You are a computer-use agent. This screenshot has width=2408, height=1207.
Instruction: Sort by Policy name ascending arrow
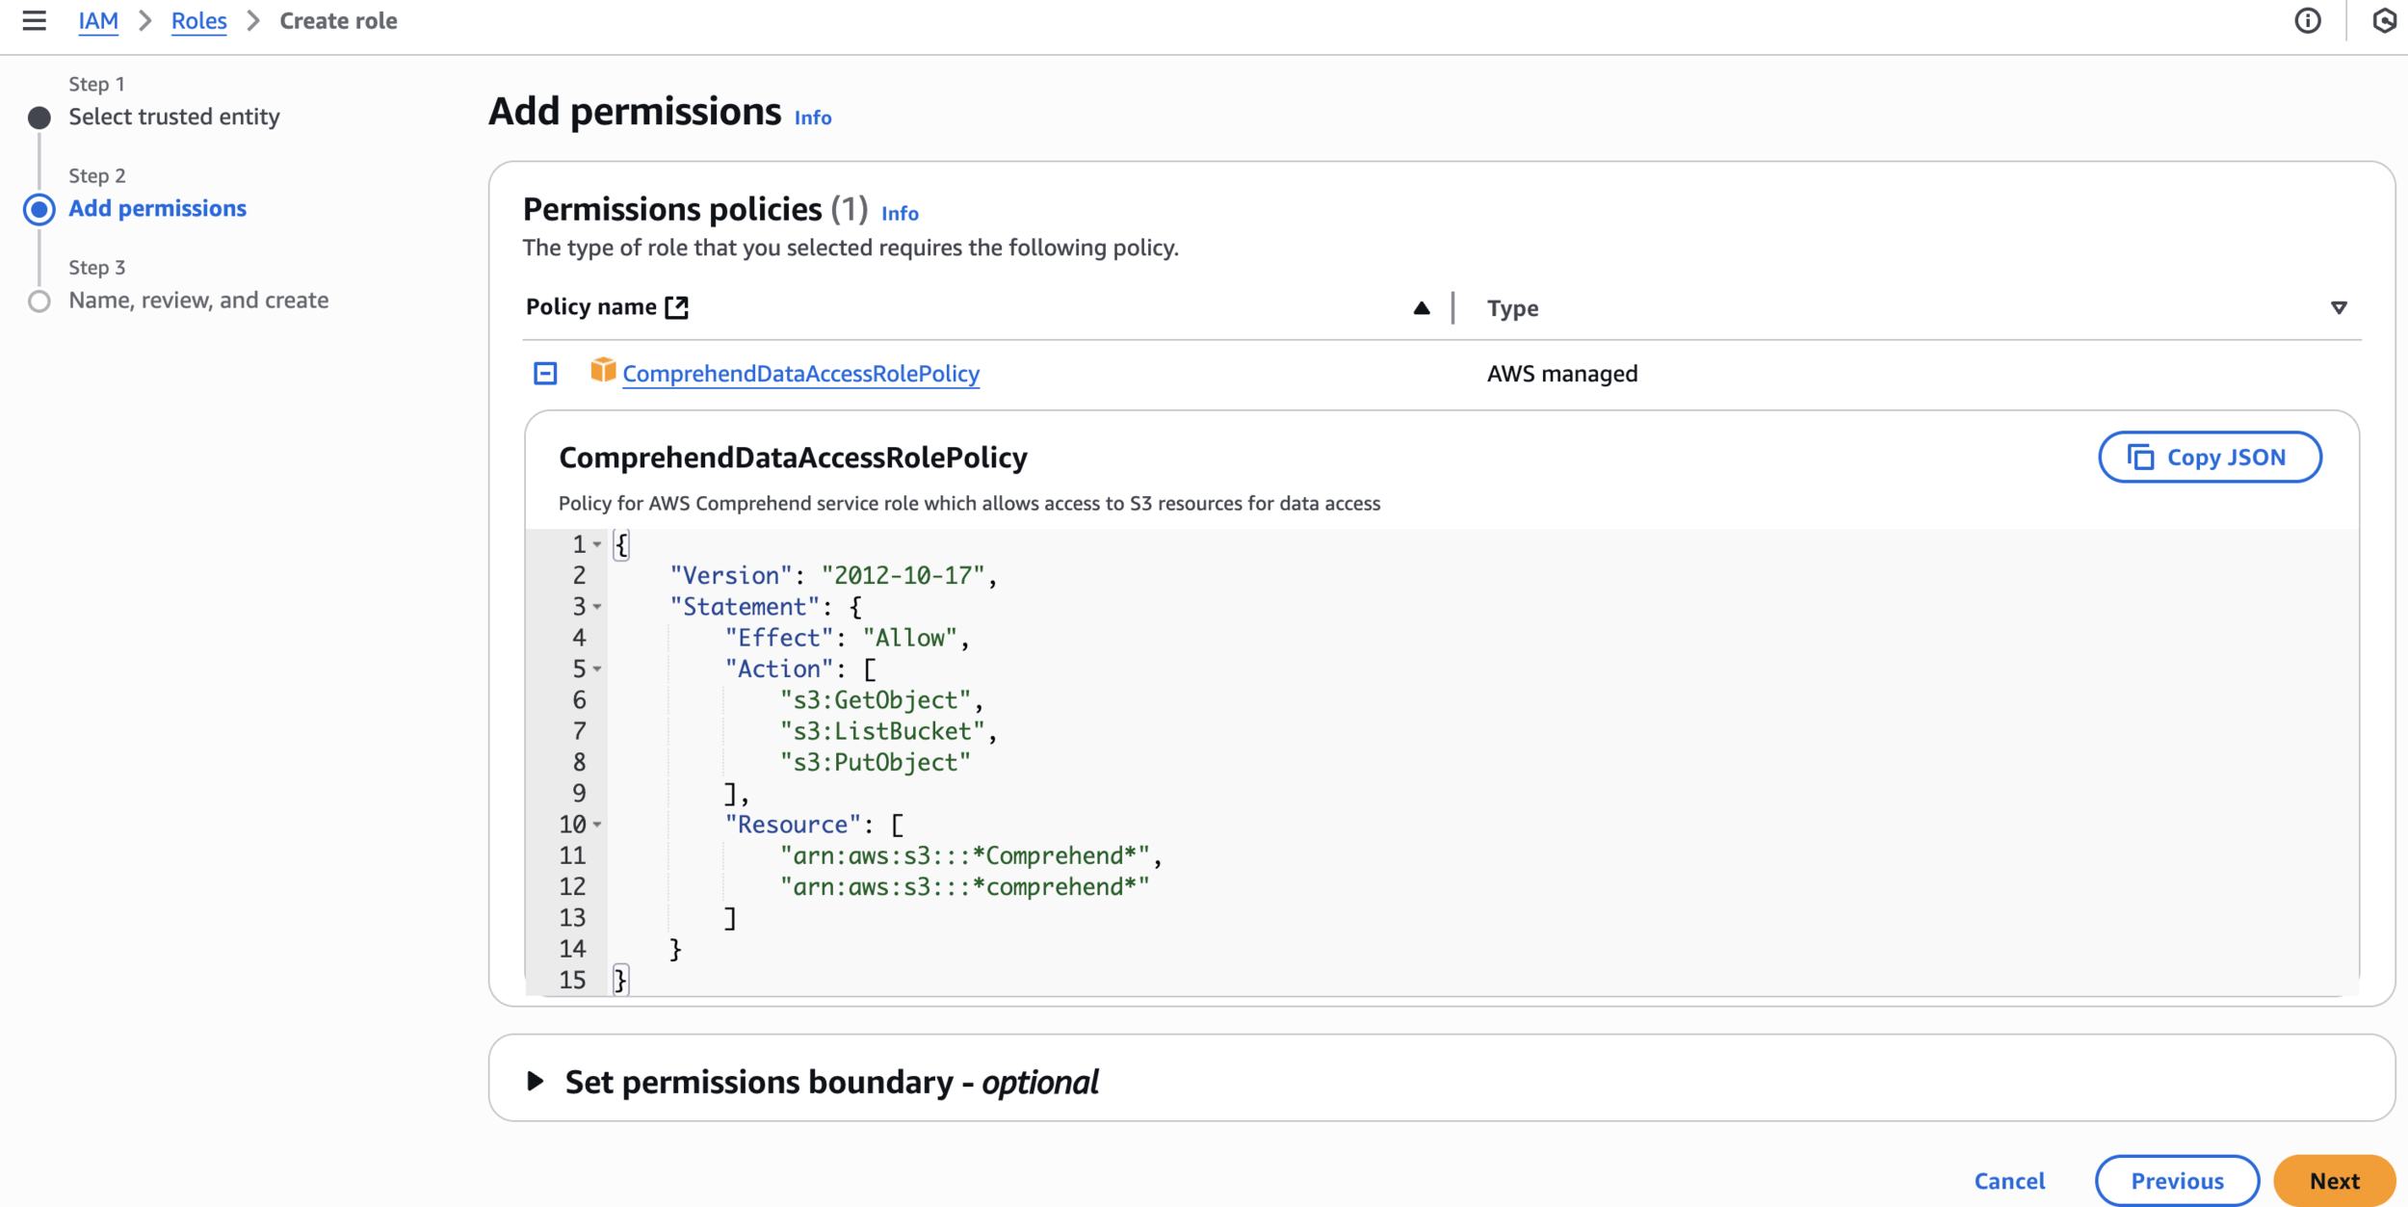coord(1421,308)
